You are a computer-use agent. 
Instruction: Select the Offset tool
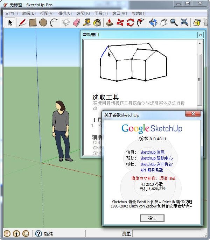[141, 22]
